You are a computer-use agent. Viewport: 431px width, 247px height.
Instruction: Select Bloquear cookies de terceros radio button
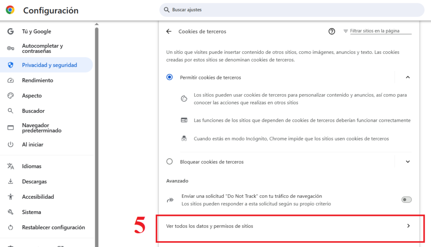(170, 161)
